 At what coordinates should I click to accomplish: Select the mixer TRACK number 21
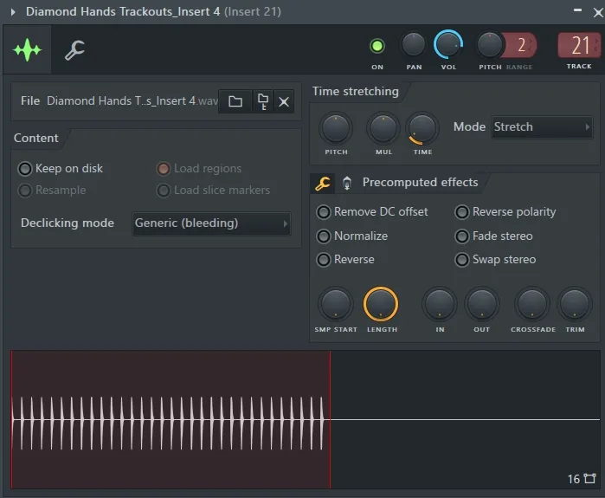(579, 45)
